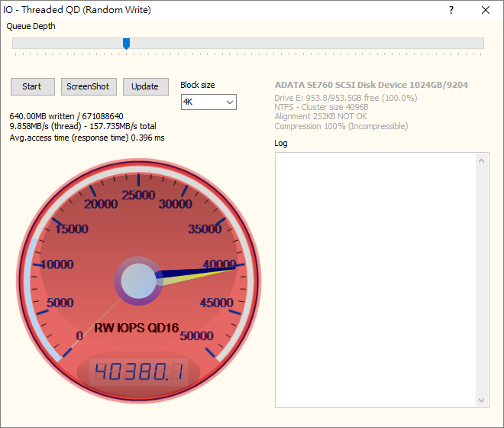504x428 pixels.
Task: Click the ADATA SE760 SCSI Disk Device title
Action: [371, 85]
